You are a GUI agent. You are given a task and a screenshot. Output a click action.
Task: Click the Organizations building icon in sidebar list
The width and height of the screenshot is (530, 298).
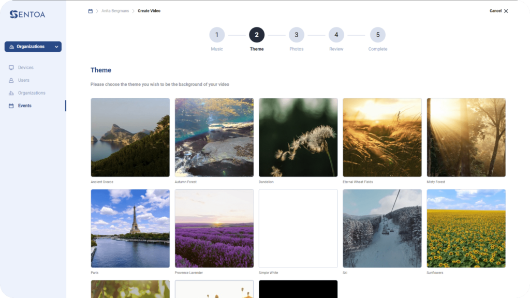[x=11, y=93]
